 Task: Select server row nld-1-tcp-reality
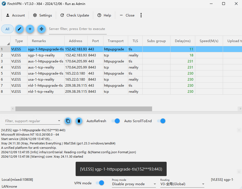[x=121, y=91]
